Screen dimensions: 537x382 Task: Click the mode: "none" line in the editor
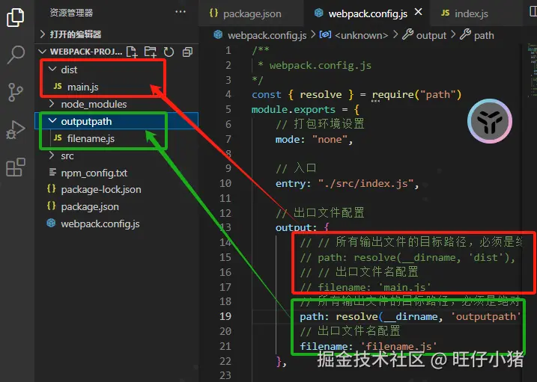(314, 139)
